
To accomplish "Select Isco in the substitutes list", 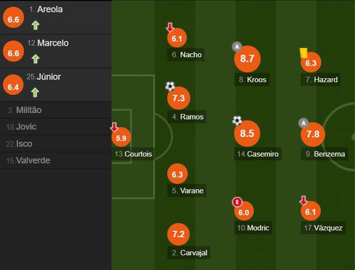I will click(56, 144).
